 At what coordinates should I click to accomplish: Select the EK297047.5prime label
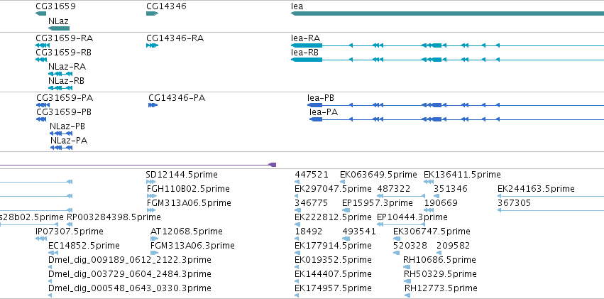pos(333,189)
